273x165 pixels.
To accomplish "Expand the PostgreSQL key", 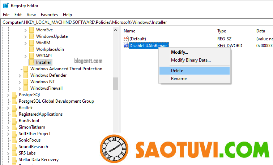I will click(8, 95).
